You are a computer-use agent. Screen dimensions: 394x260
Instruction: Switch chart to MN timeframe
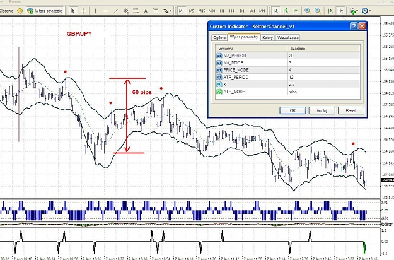(262, 11)
